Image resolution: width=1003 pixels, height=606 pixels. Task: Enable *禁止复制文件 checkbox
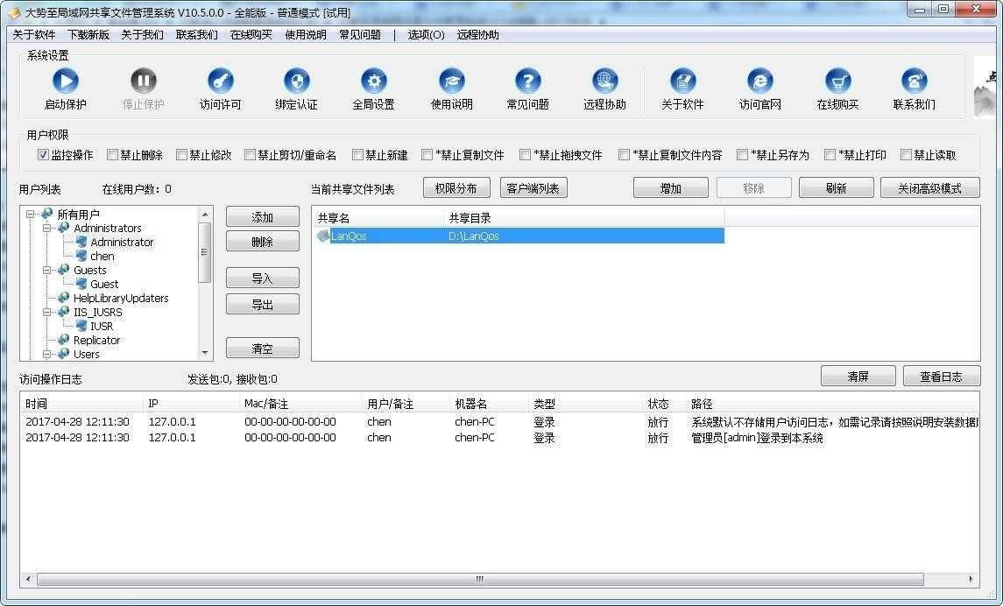(x=427, y=155)
